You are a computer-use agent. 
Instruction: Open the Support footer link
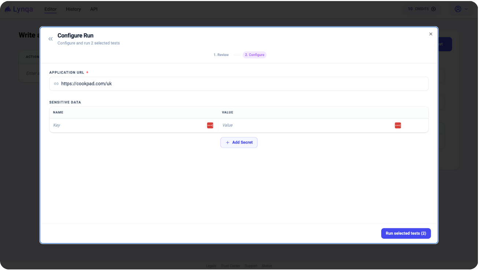(251, 266)
